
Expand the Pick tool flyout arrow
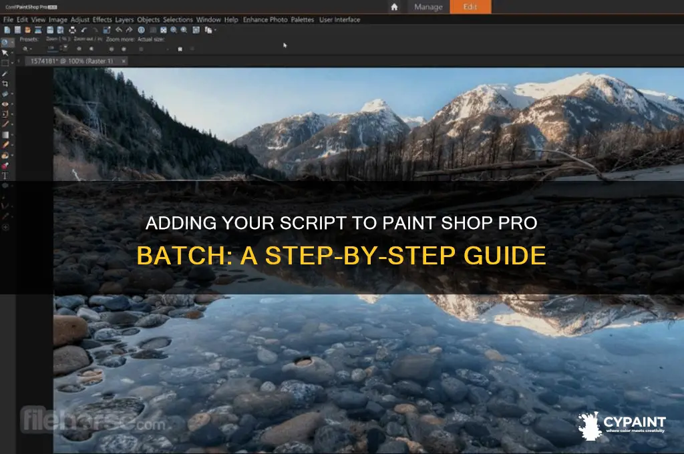point(12,53)
